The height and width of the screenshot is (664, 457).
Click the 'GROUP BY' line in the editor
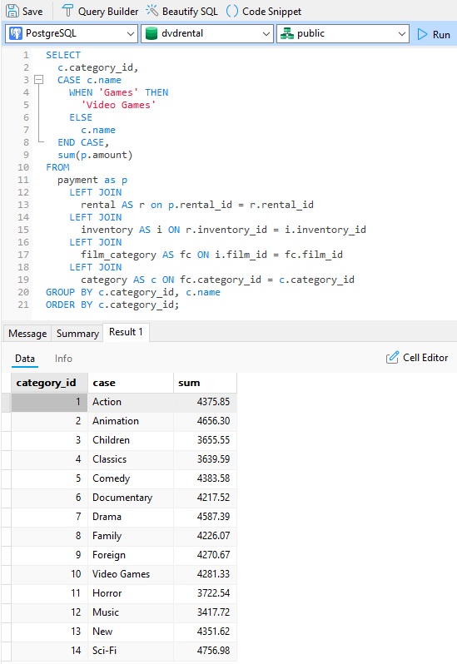[x=133, y=292]
